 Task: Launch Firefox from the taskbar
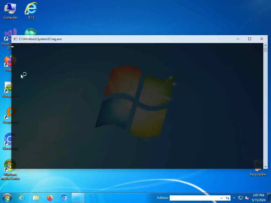[50, 198]
